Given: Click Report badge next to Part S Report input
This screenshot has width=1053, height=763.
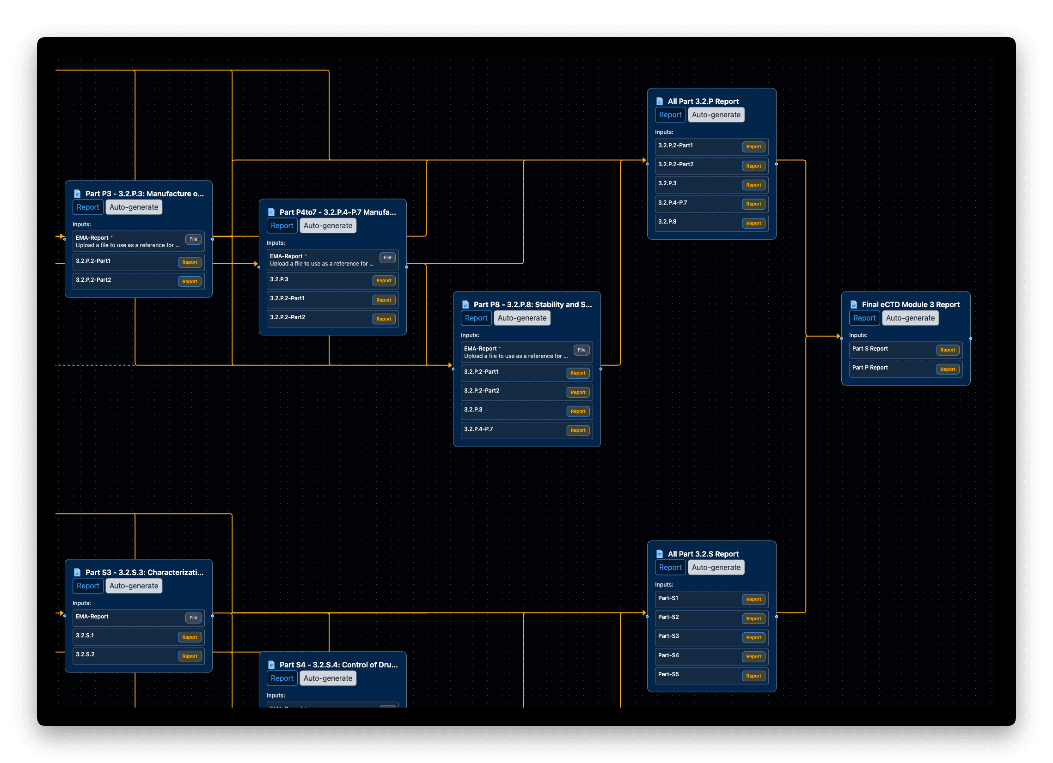Looking at the screenshot, I should click(947, 350).
